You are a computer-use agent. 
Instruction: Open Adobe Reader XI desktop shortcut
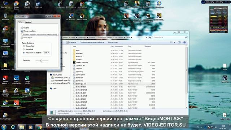5,80
